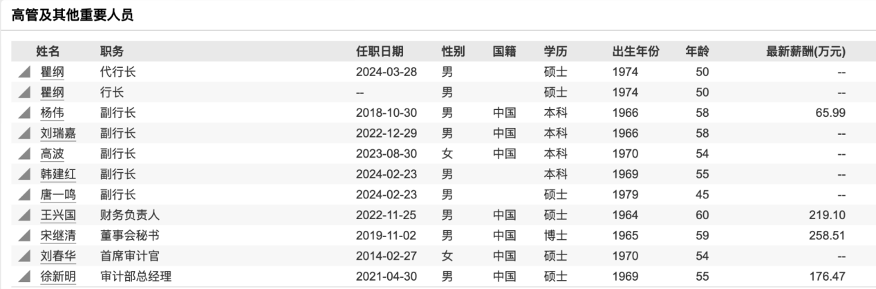Screen dimensions: 876x289
Task: Select the 出生年份 column header
Action: tap(635, 51)
